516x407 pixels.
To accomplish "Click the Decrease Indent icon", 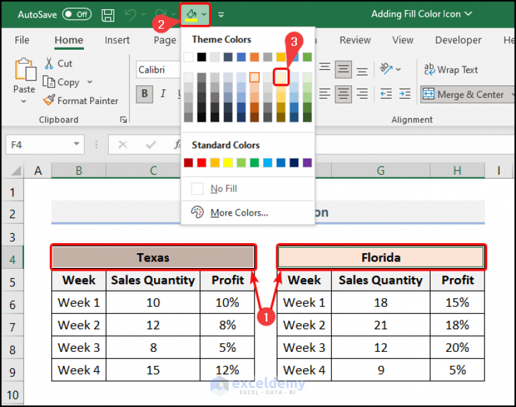I will point(386,94).
